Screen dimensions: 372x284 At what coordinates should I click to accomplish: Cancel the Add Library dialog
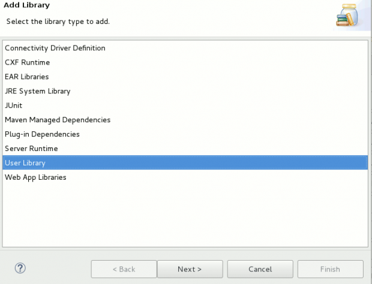260,269
